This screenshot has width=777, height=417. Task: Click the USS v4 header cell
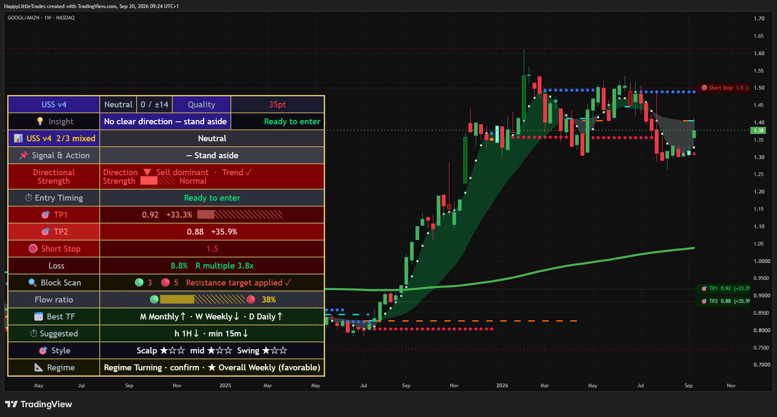pyautogui.click(x=54, y=104)
